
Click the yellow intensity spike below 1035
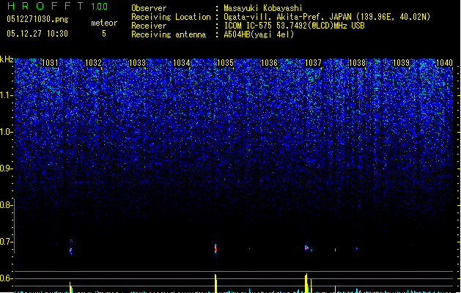pyautogui.click(x=215, y=283)
